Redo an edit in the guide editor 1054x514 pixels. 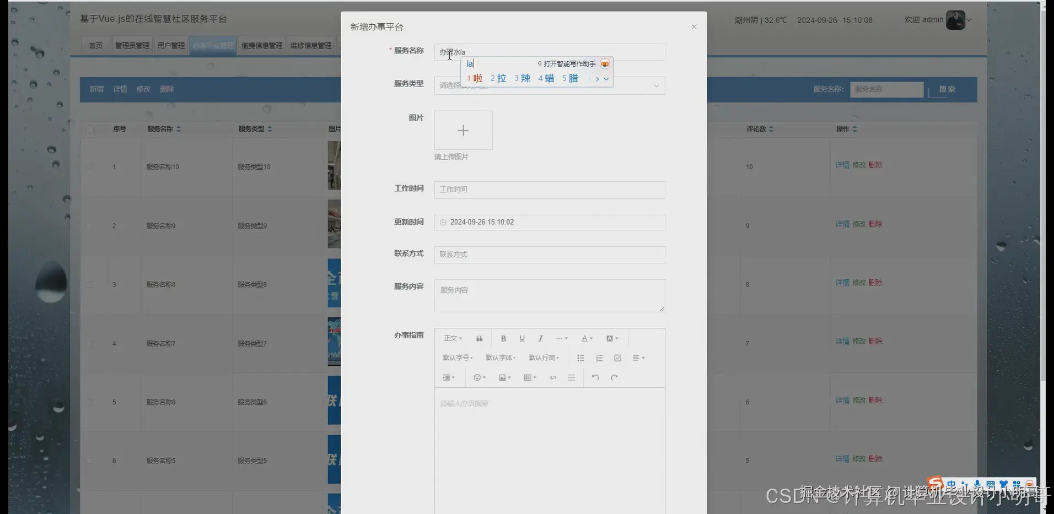(614, 377)
